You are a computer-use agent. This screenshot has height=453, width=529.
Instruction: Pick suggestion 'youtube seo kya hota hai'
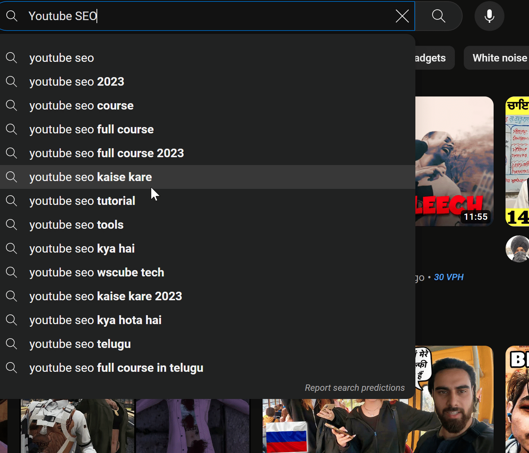[208, 320]
